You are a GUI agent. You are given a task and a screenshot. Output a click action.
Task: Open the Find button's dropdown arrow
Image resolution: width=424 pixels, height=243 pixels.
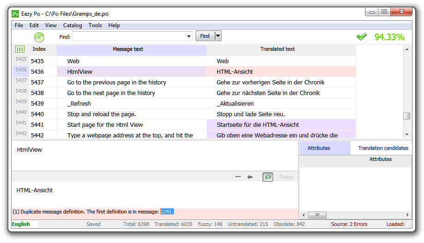tap(218, 36)
